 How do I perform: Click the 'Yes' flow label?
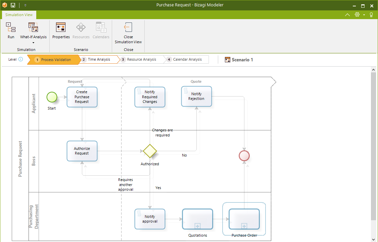[158, 188]
